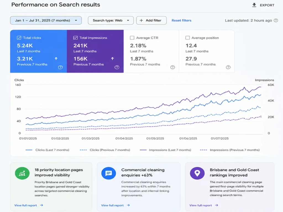
Task: Open View full report for location pages
Action: 25,205
